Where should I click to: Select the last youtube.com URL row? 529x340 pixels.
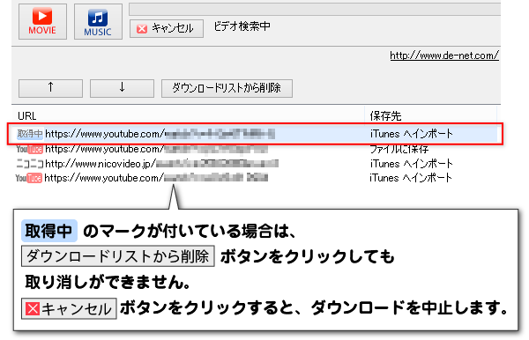[256, 178]
